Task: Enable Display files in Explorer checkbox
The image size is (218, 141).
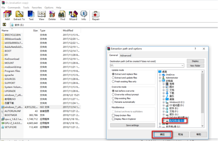Action: (x=113, y=119)
